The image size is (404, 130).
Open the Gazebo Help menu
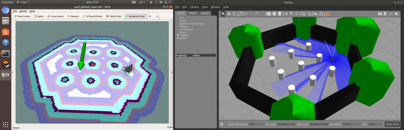(x=226, y=7)
